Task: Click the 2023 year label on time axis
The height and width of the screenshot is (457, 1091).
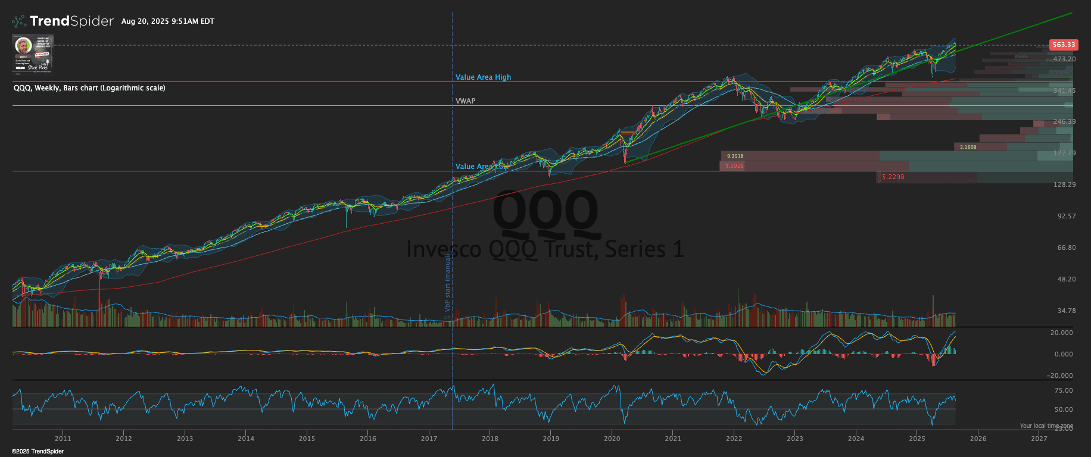Action: (795, 439)
